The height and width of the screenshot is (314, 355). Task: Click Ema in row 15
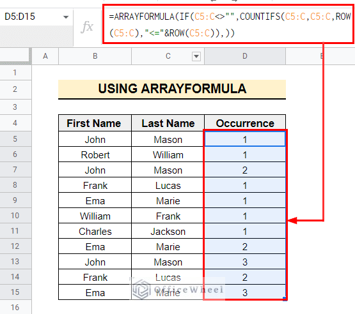(x=95, y=293)
